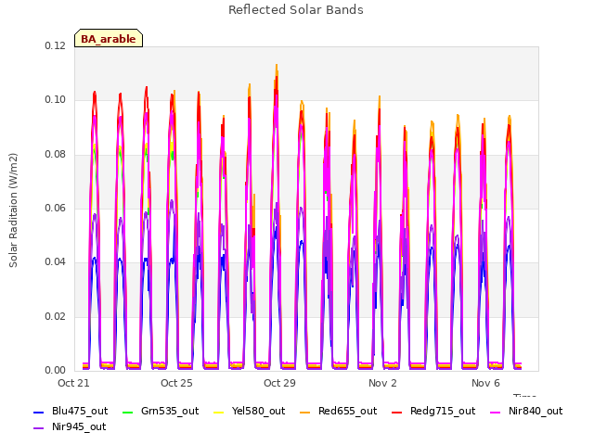Click the 0.06 y-axis tick label

pos(56,208)
